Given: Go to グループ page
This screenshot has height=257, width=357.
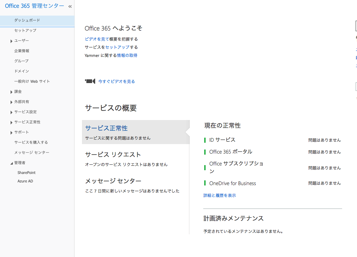Looking at the screenshot, I should click(21, 61).
